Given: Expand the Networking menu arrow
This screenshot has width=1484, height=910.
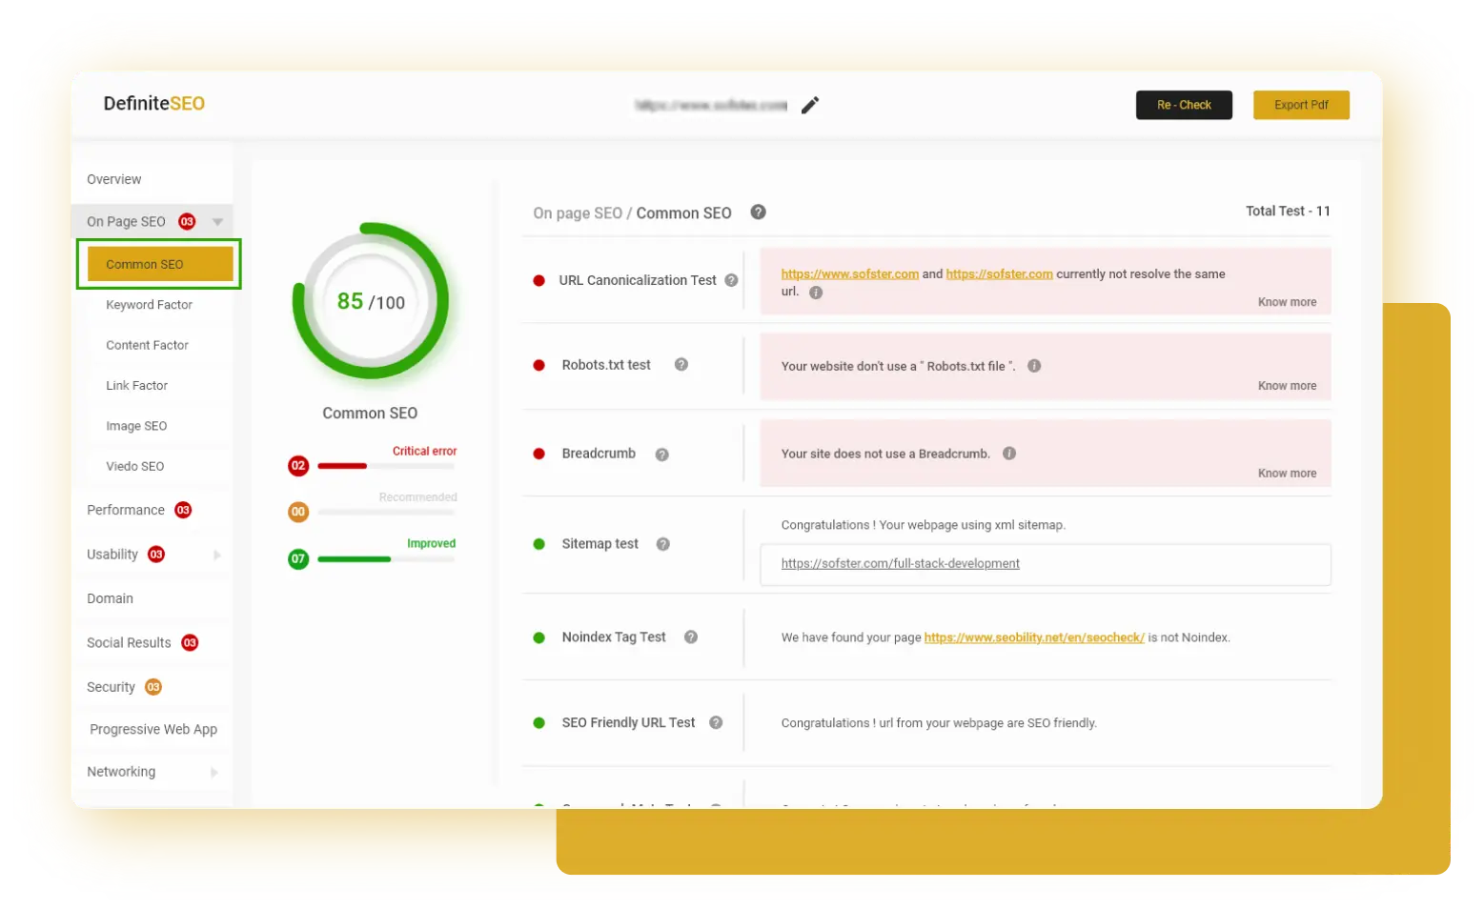Looking at the screenshot, I should pos(214,773).
